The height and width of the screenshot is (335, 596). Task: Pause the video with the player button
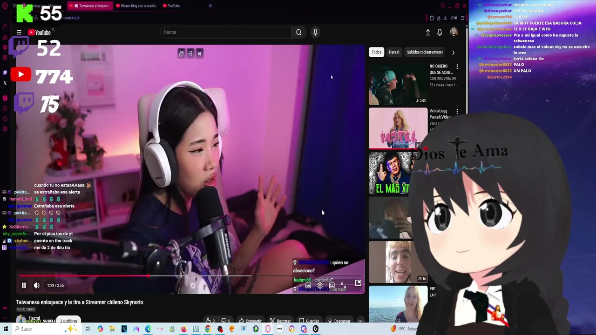[24, 285]
